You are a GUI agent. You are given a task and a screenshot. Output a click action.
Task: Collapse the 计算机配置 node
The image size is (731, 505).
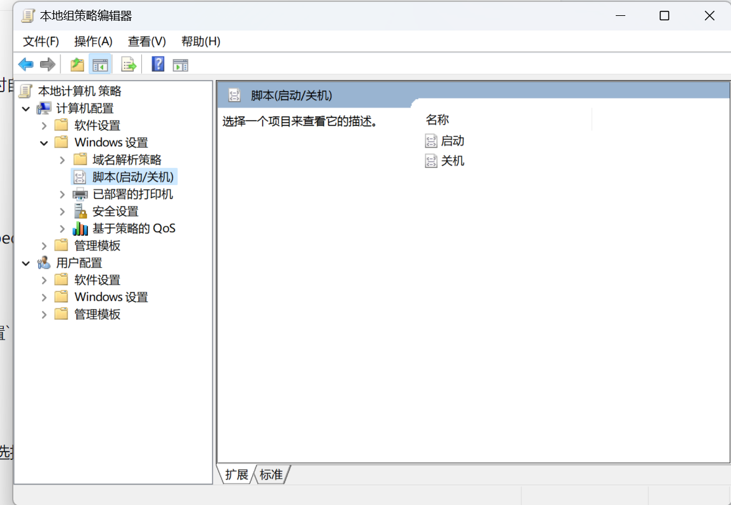coord(26,109)
